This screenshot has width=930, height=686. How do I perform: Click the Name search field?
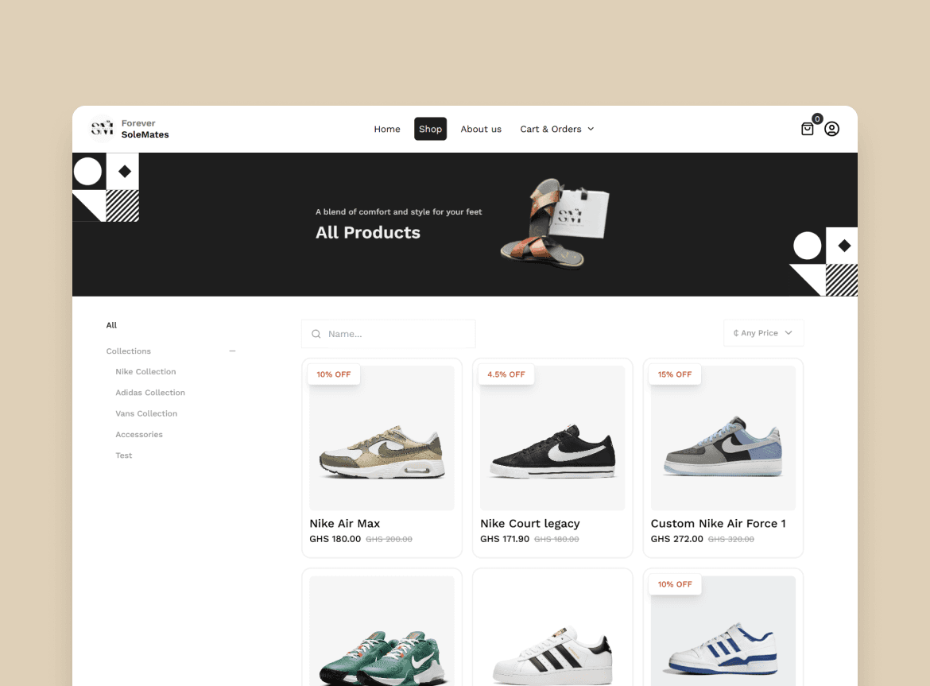click(x=389, y=334)
